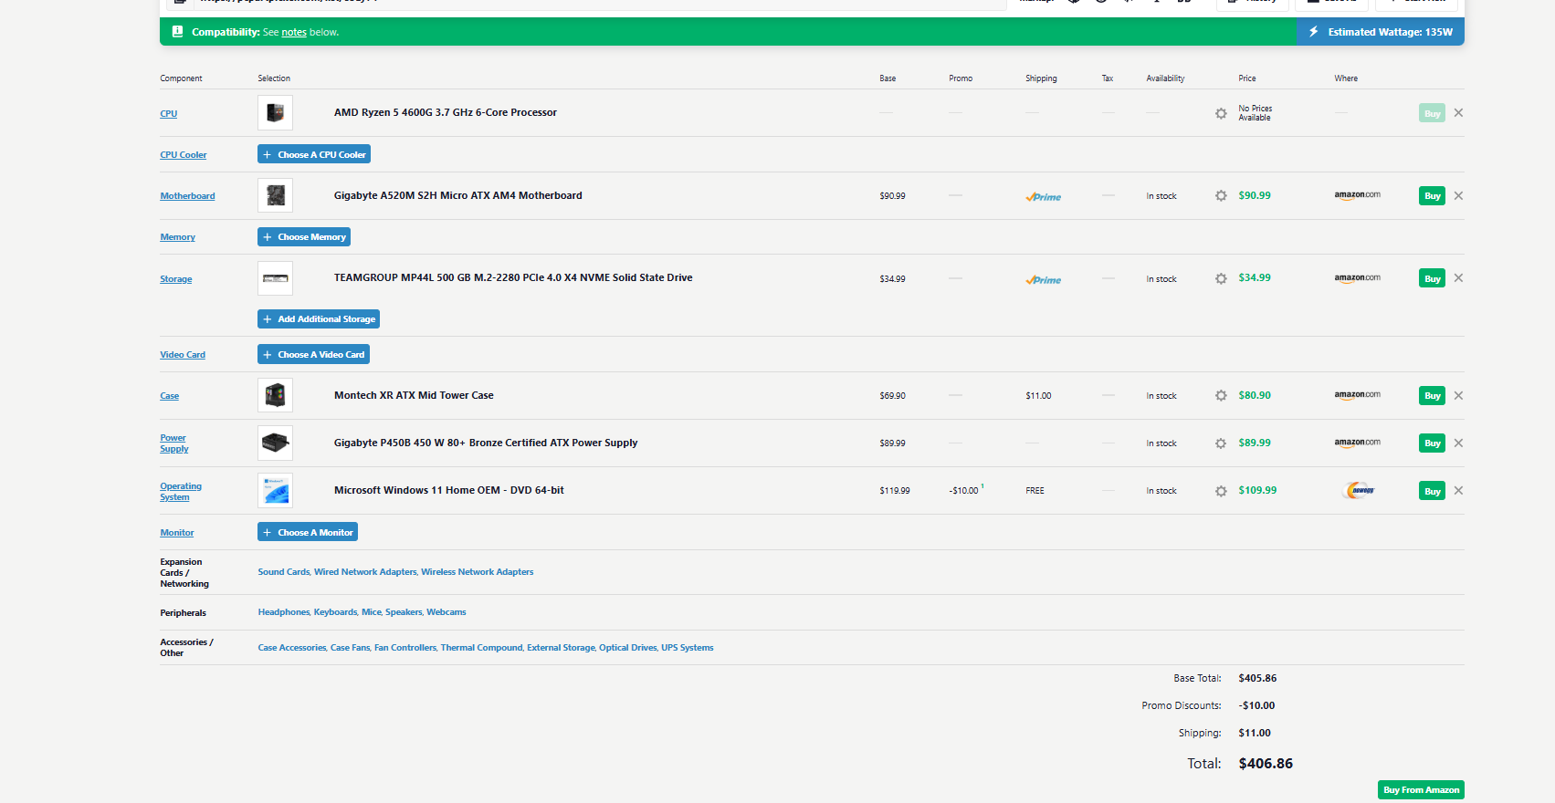Open the Motherboard component link
Image resolution: width=1555 pixels, height=803 pixels.
(188, 196)
